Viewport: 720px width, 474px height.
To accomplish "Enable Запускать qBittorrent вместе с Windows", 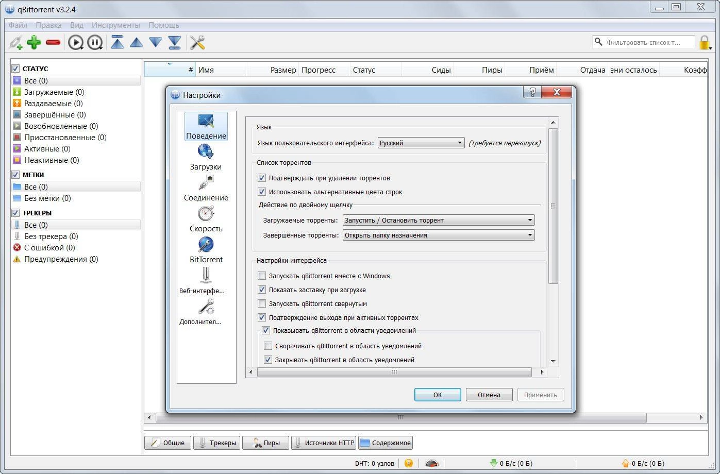I will 262,276.
